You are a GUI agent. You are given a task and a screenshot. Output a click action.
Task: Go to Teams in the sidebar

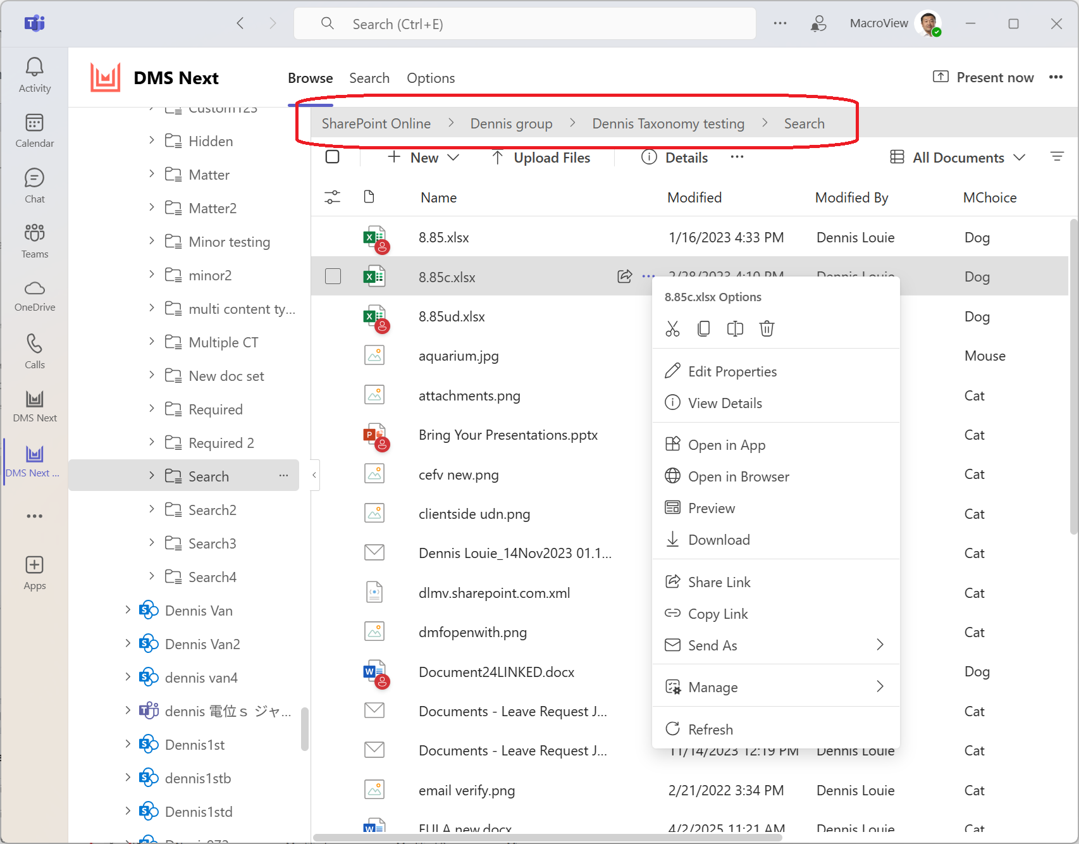(34, 240)
